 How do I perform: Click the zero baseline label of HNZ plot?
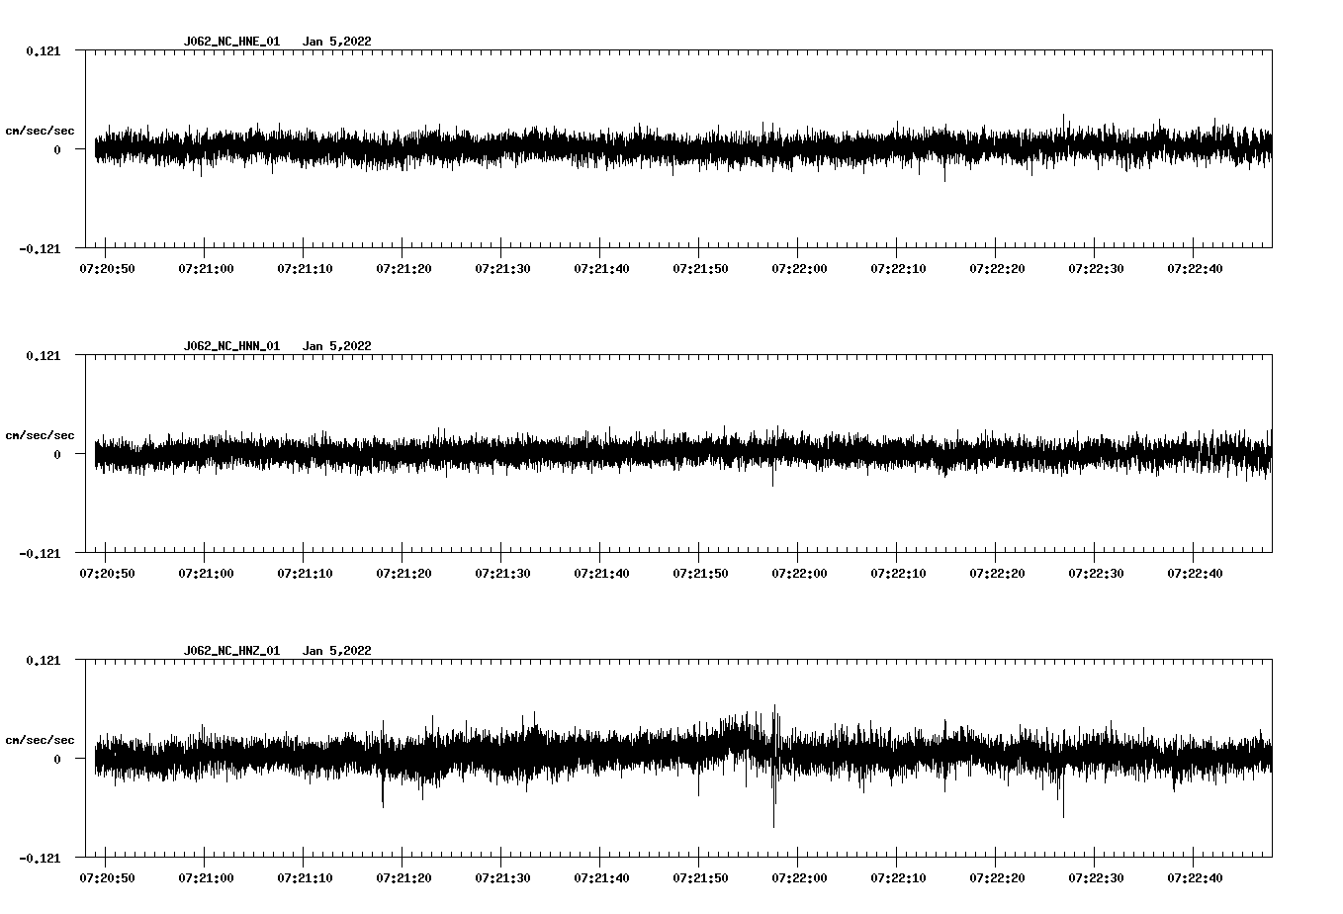point(56,759)
